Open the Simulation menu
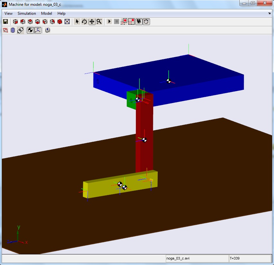The width and height of the screenshot is (274, 265). [x=27, y=13]
